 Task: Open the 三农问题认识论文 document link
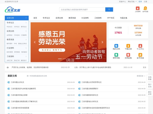pyautogui.click(x=17, y=82)
